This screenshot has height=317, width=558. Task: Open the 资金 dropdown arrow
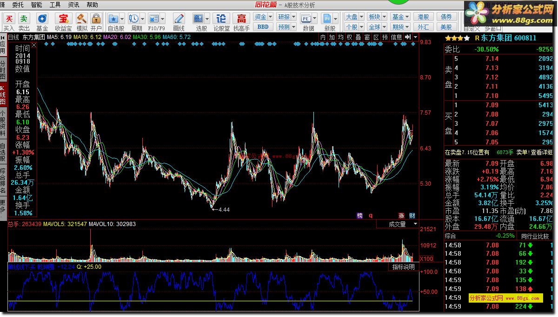[x=270, y=17]
